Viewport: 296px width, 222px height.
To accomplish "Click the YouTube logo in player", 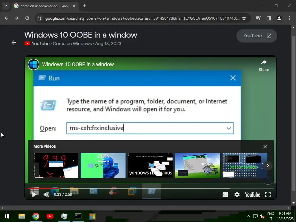I will point(253,195).
